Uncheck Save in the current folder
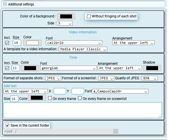169x140 pixels. pos(7,125)
